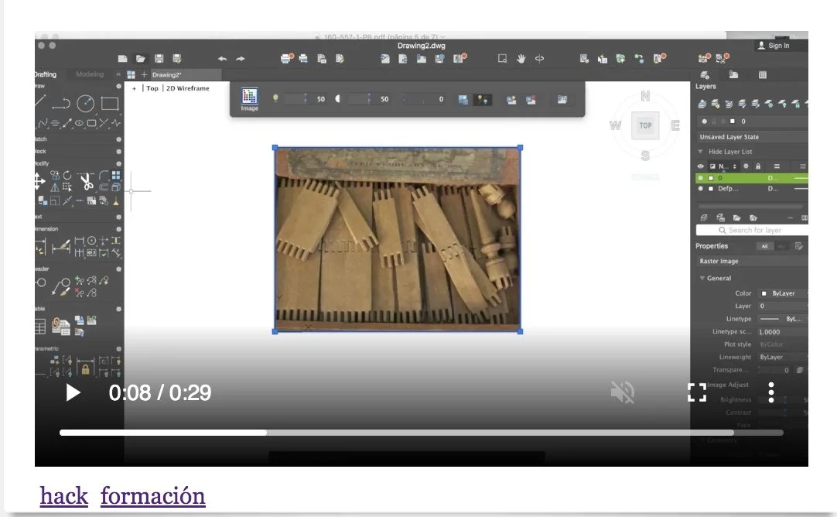
Task: Click the 2D Wireframe visual style label
Action: pyautogui.click(x=188, y=89)
